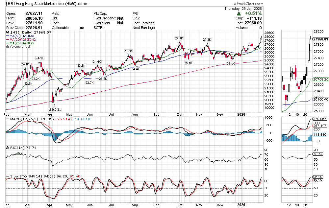329x208 pixels.
Task: Click the green up-arrow change indicator
Action: [x=239, y=13]
